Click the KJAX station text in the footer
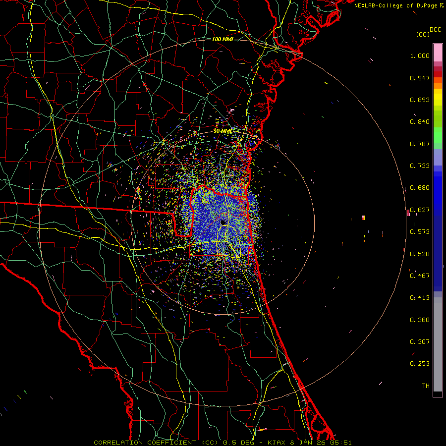 [278, 443]
